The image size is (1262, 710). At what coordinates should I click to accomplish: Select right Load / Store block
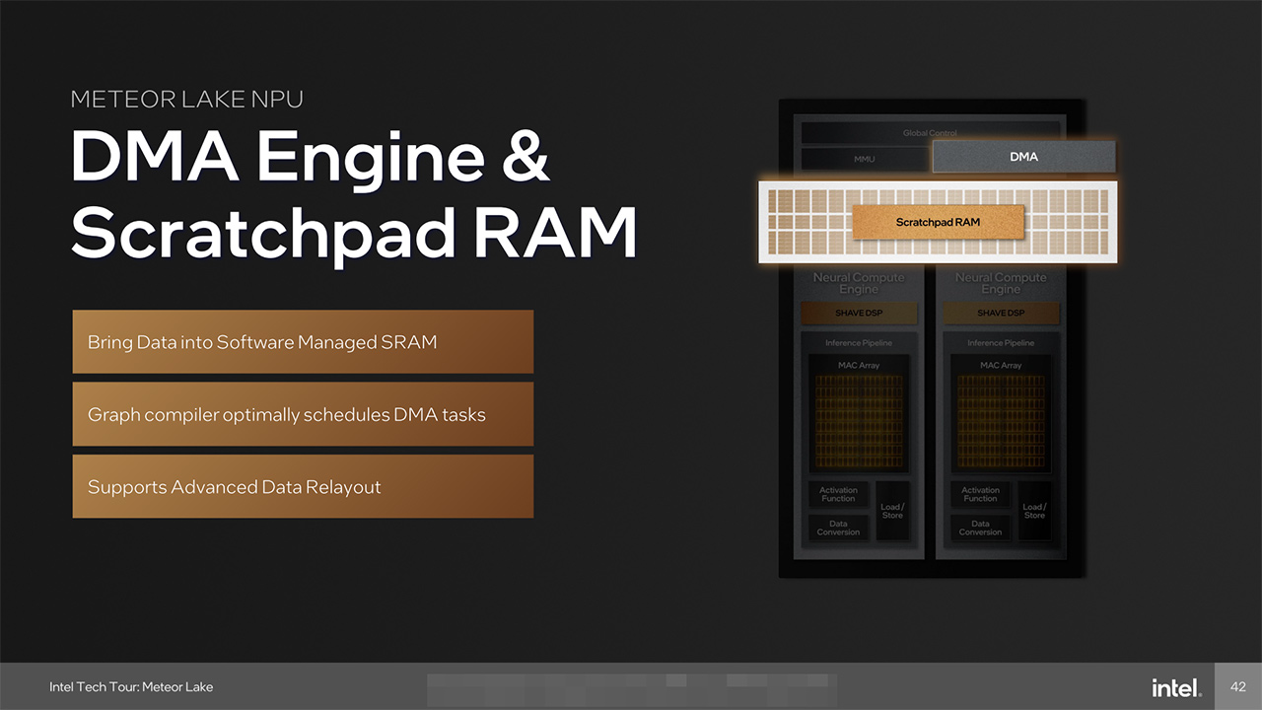coord(1034,511)
